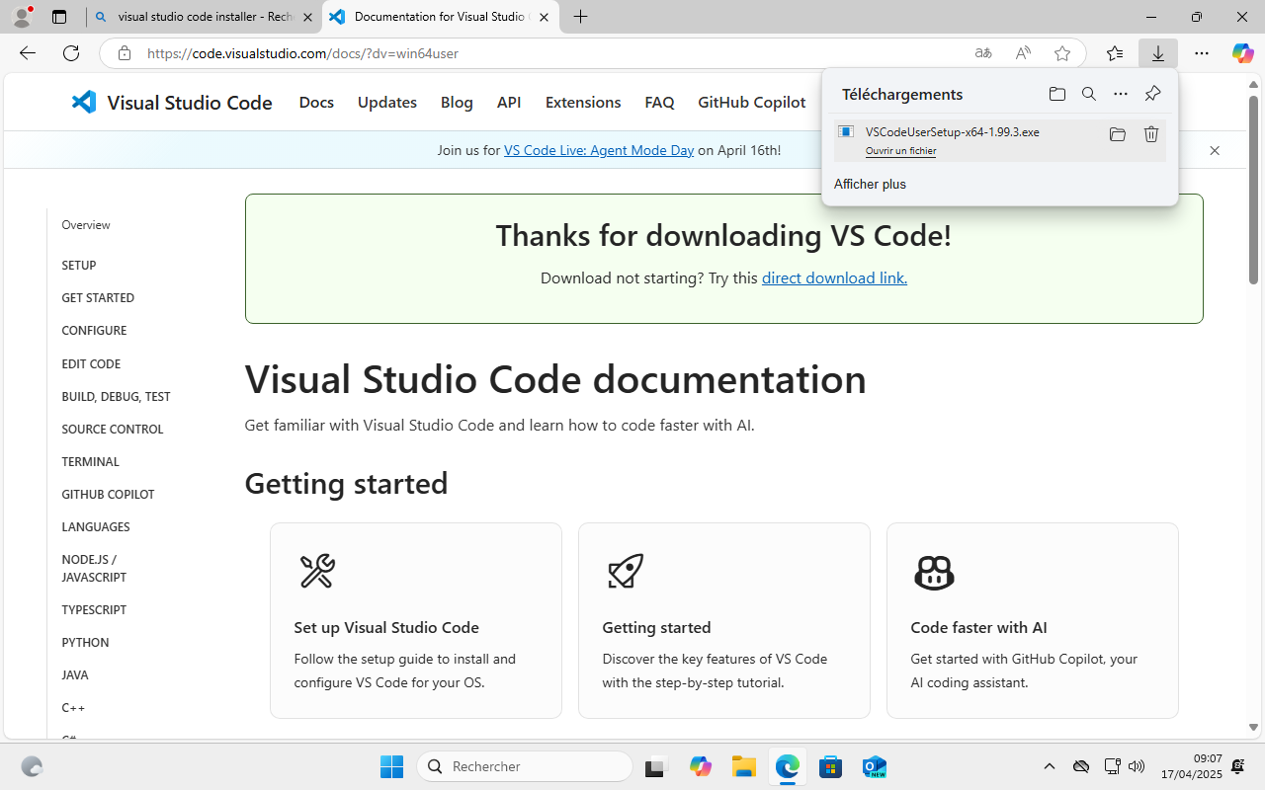Open Set up Visual Studio Code card
The height and width of the screenshot is (790, 1265).
(416, 620)
